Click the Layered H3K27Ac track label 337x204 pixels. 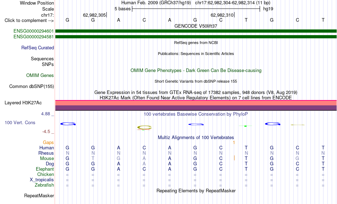23,103
